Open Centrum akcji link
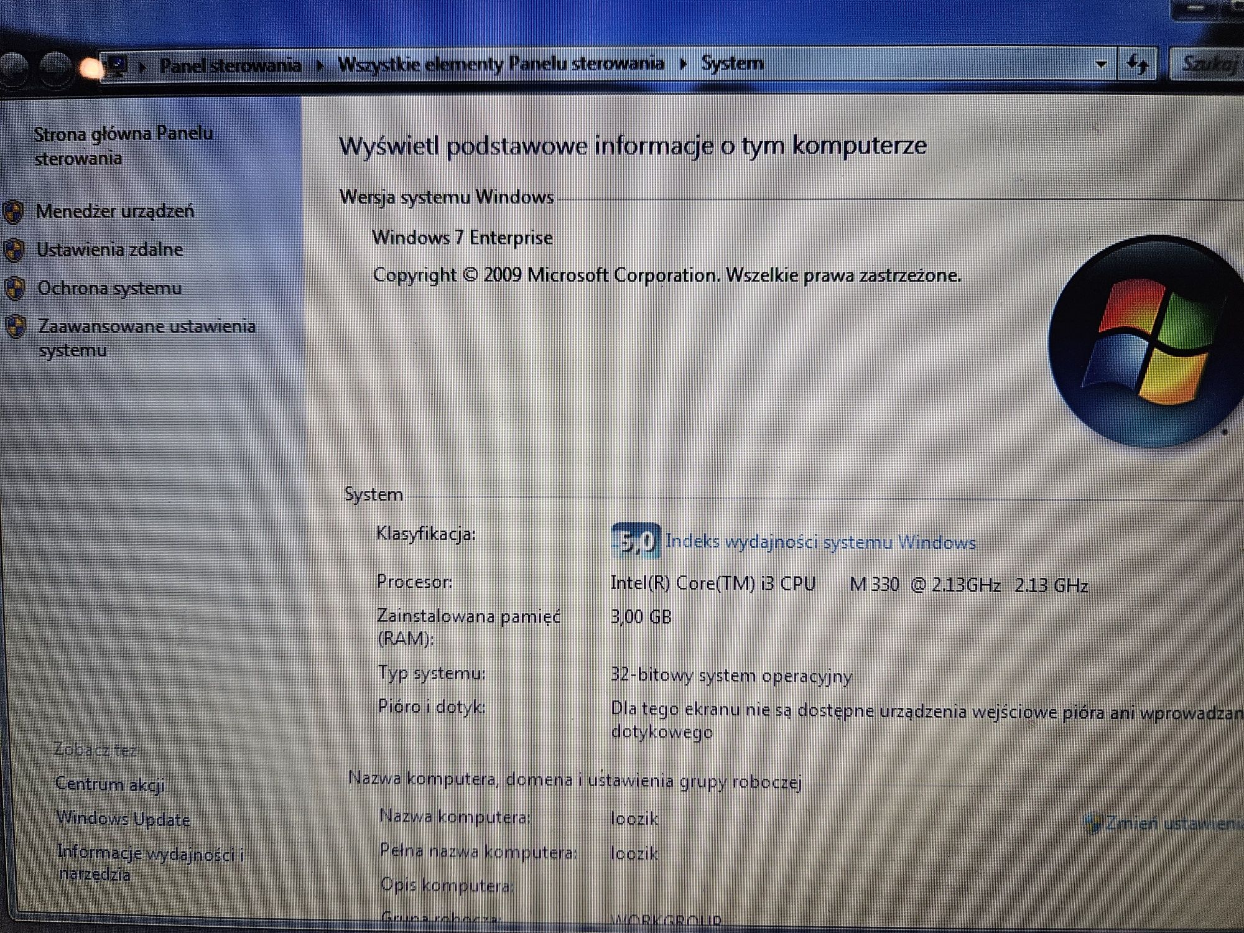This screenshot has height=933, width=1244. click(110, 784)
